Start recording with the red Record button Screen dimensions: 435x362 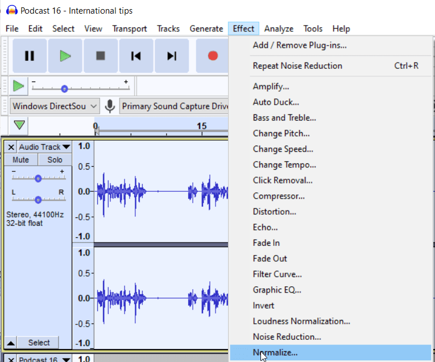(x=213, y=56)
